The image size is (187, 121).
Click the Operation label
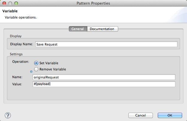pyautogui.click(x=20, y=62)
